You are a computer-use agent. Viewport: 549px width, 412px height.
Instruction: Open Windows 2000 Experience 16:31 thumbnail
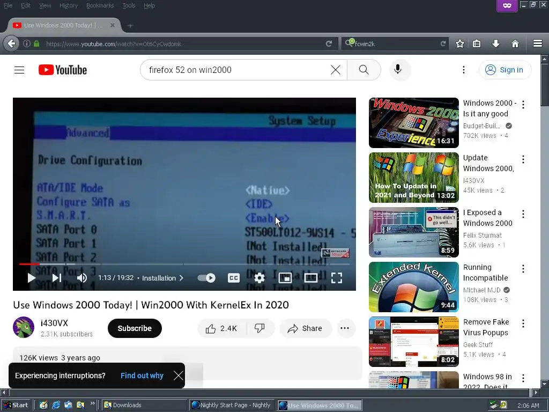pyautogui.click(x=413, y=123)
